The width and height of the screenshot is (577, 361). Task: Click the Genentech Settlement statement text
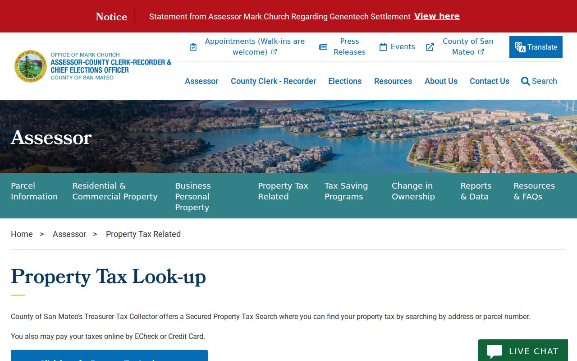pyautogui.click(x=280, y=17)
